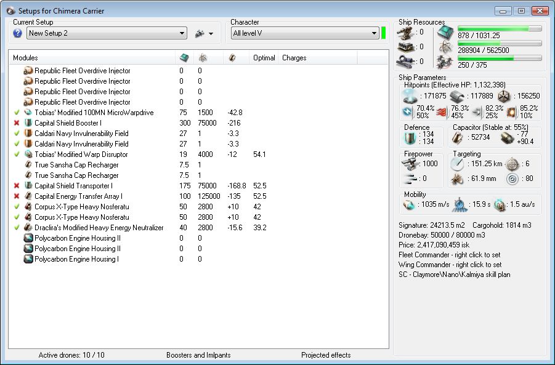555x365 pixels.
Task: Toggle the check on Draclira's Heavy Energy Neutralizer
Action: click(x=17, y=228)
